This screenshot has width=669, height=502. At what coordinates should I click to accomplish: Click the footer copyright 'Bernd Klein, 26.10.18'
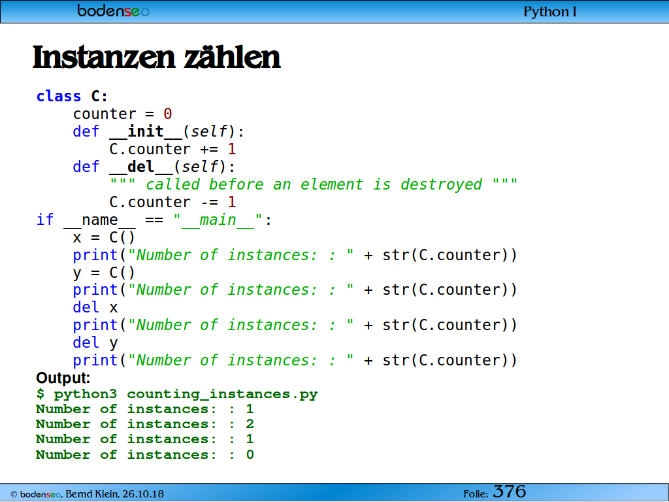click(114, 494)
